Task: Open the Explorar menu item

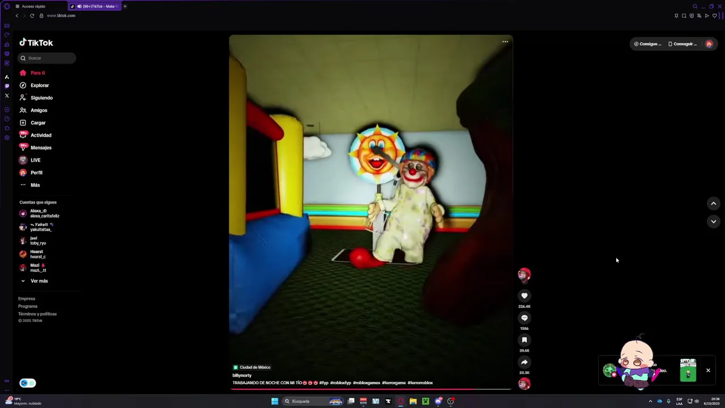Action: pos(34,86)
